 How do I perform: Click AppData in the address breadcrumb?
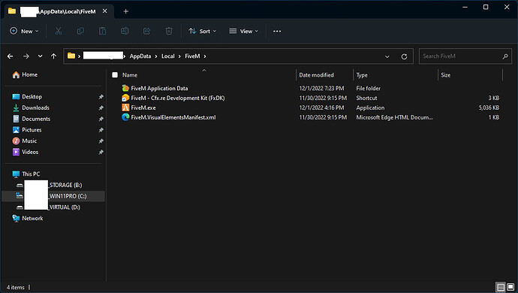click(x=140, y=56)
